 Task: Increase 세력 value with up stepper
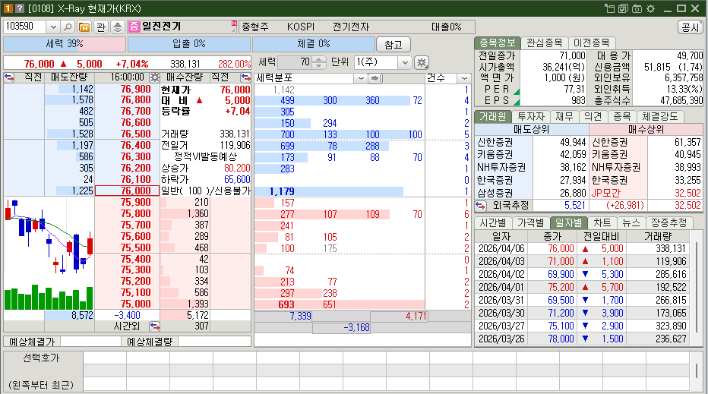319,59
